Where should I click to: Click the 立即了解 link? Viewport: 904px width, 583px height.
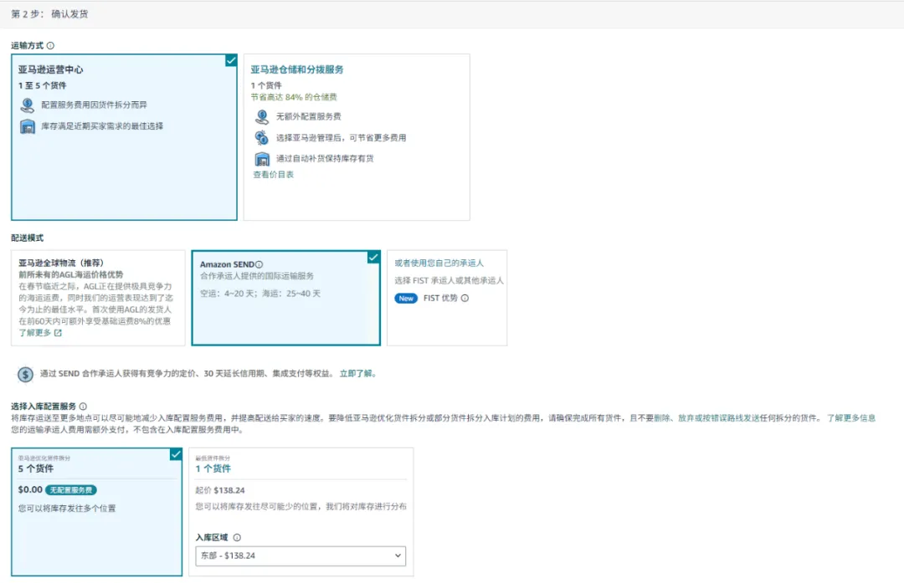pyautogui.click(x=357, y=375)
